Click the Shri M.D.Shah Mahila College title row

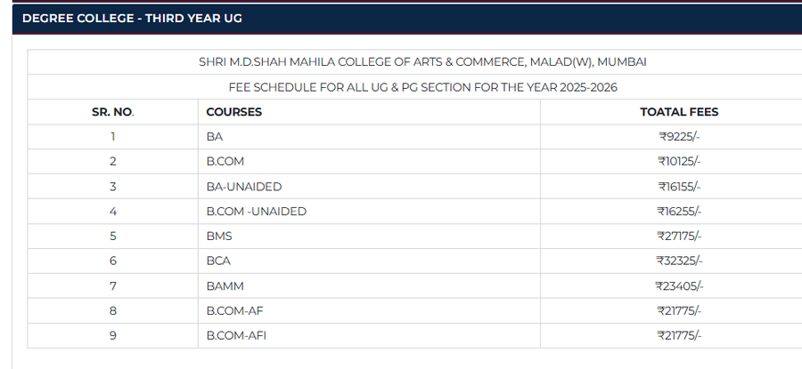point(422,62)
